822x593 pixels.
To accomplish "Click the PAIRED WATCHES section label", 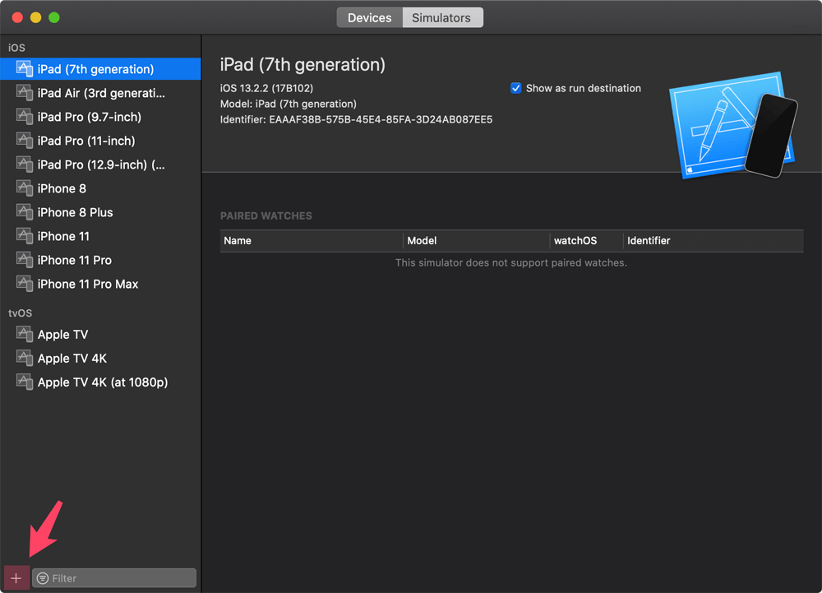I will pyautogui.click(x=266, y=216).
